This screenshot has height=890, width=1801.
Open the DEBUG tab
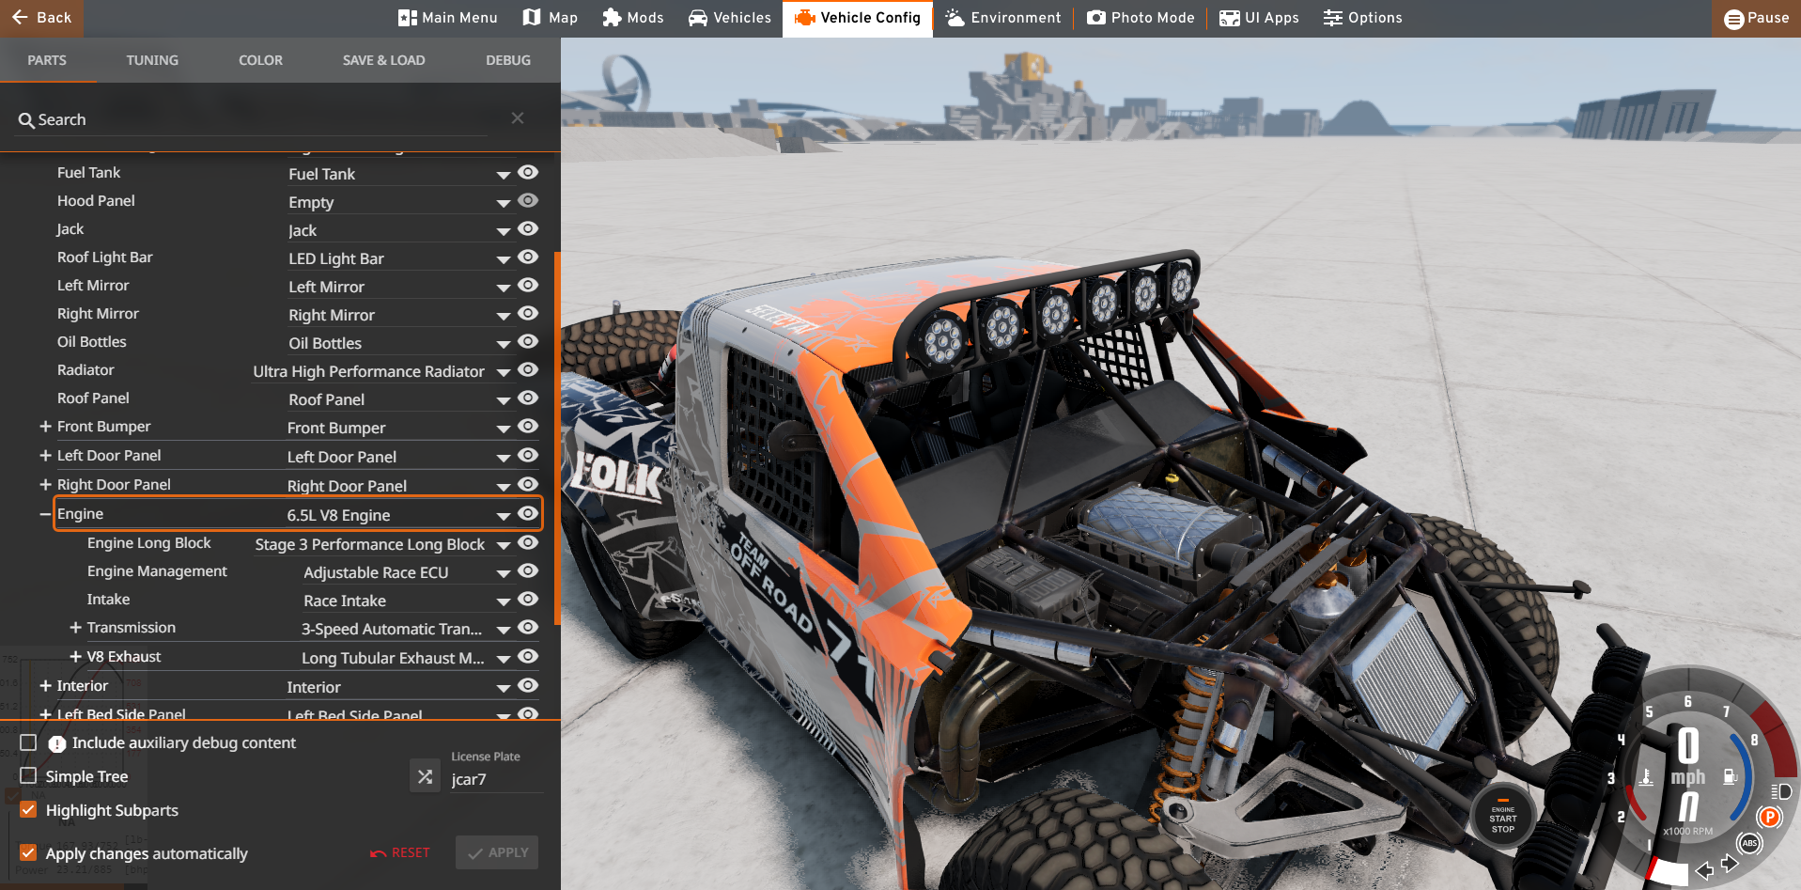pyautogui.click(x=508, y=60)
